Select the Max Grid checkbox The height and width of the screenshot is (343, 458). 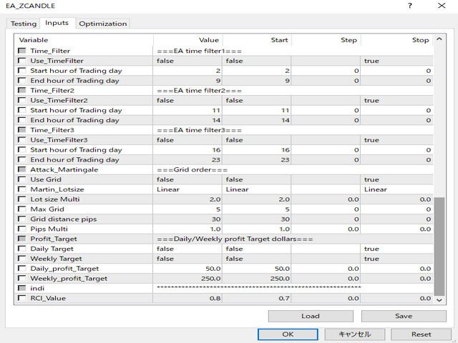point(21,209)
